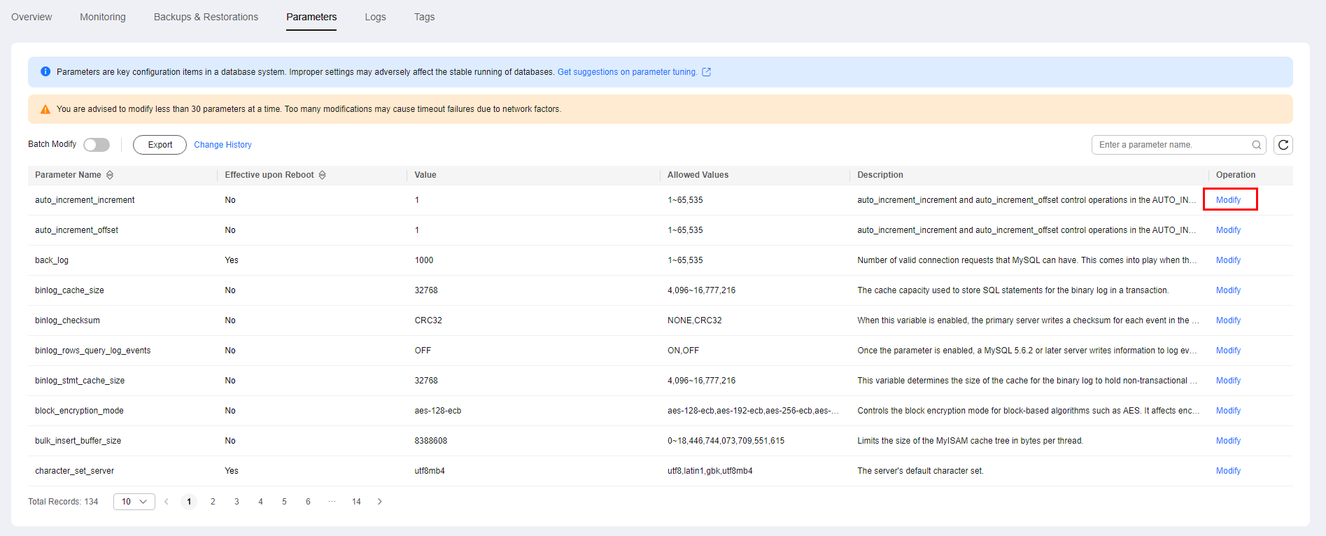The width and height of the screenshot is (1326, 536).
Task: Click the search magnifier icon
Action: pyautogui.click(x=1256, y=145)
